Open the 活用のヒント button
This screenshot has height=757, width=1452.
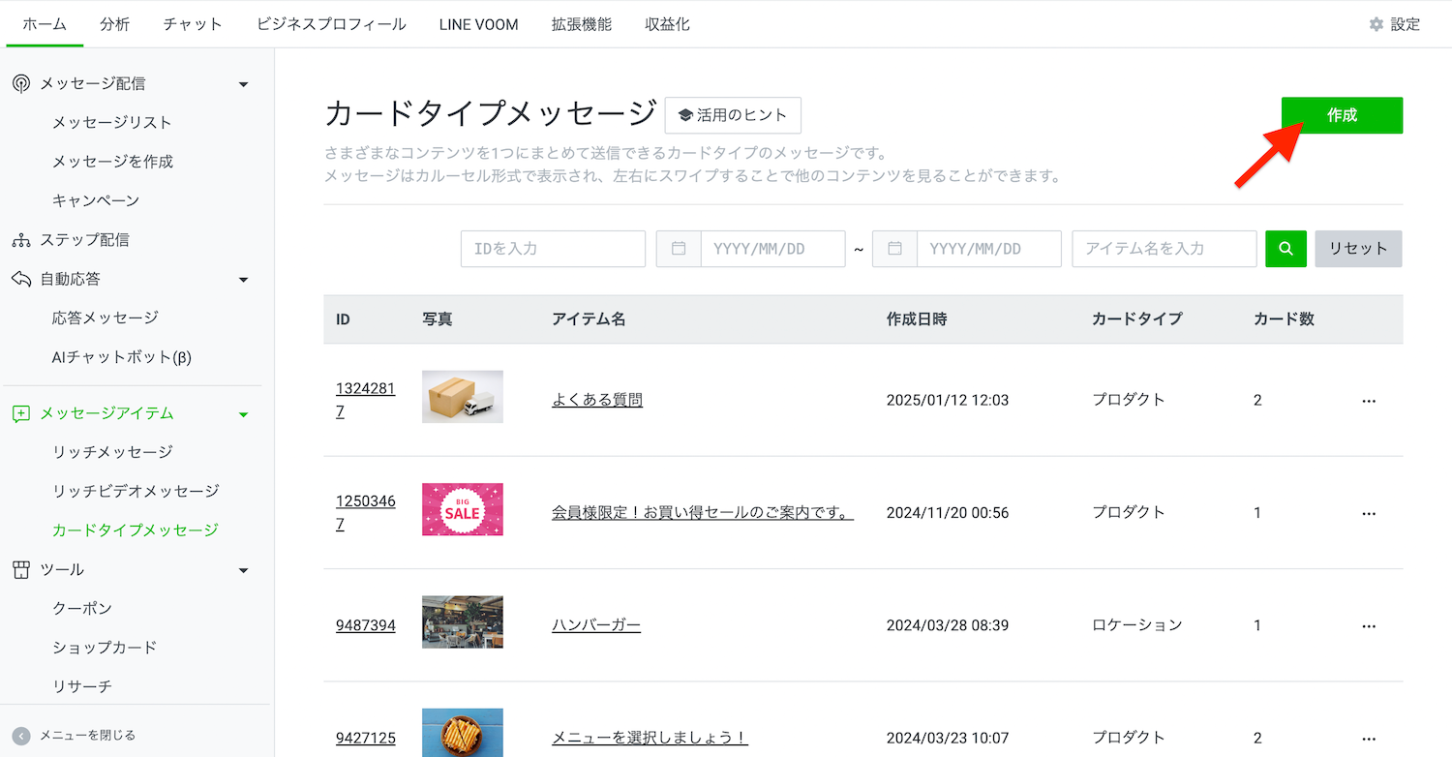pyautogui.click(x=733, y=115)
